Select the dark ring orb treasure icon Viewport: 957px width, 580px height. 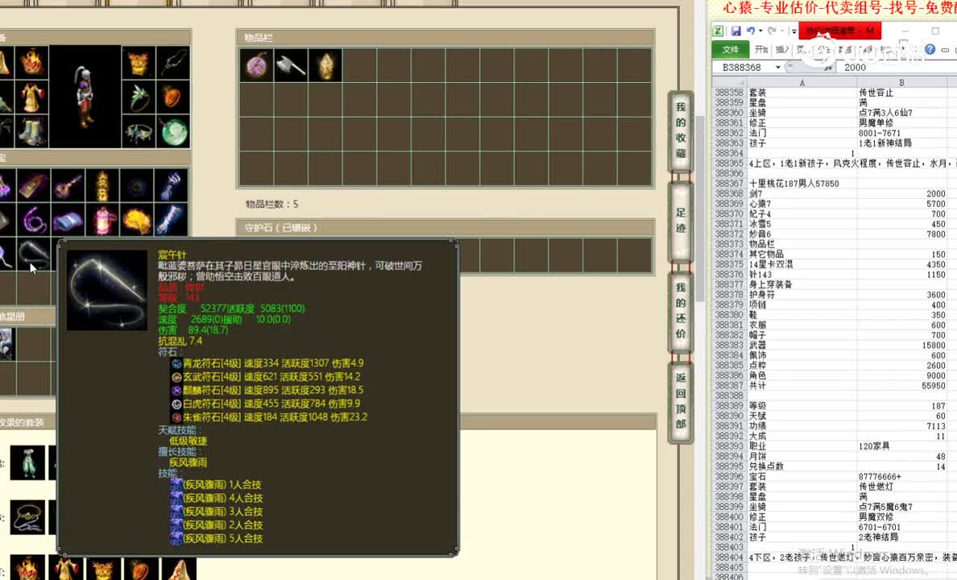(x=136, y=185)
